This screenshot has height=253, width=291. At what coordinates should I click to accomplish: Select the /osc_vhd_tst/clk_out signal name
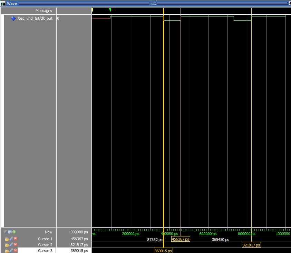click(x=35, y=18)
